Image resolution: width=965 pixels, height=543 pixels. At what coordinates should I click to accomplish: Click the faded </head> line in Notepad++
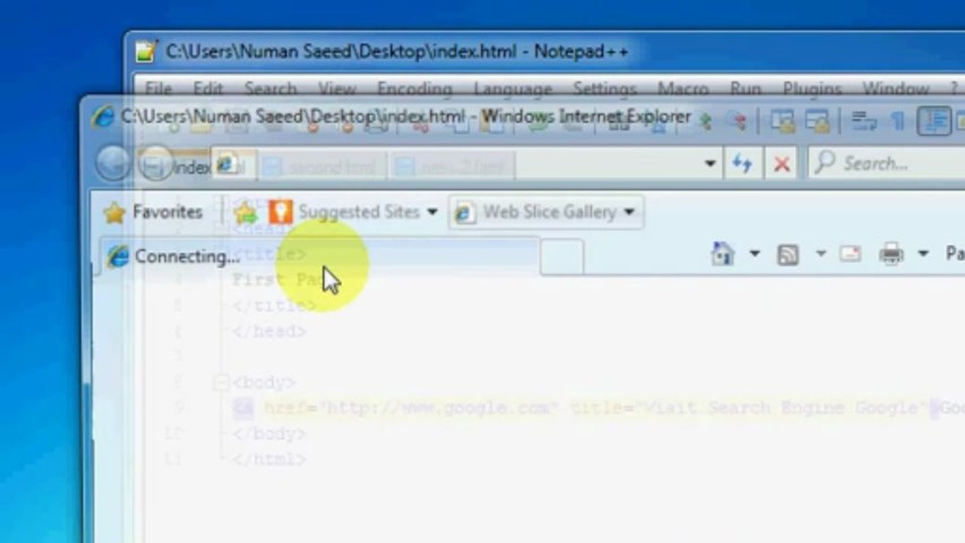pyautogui.click(x=269, y=331)
